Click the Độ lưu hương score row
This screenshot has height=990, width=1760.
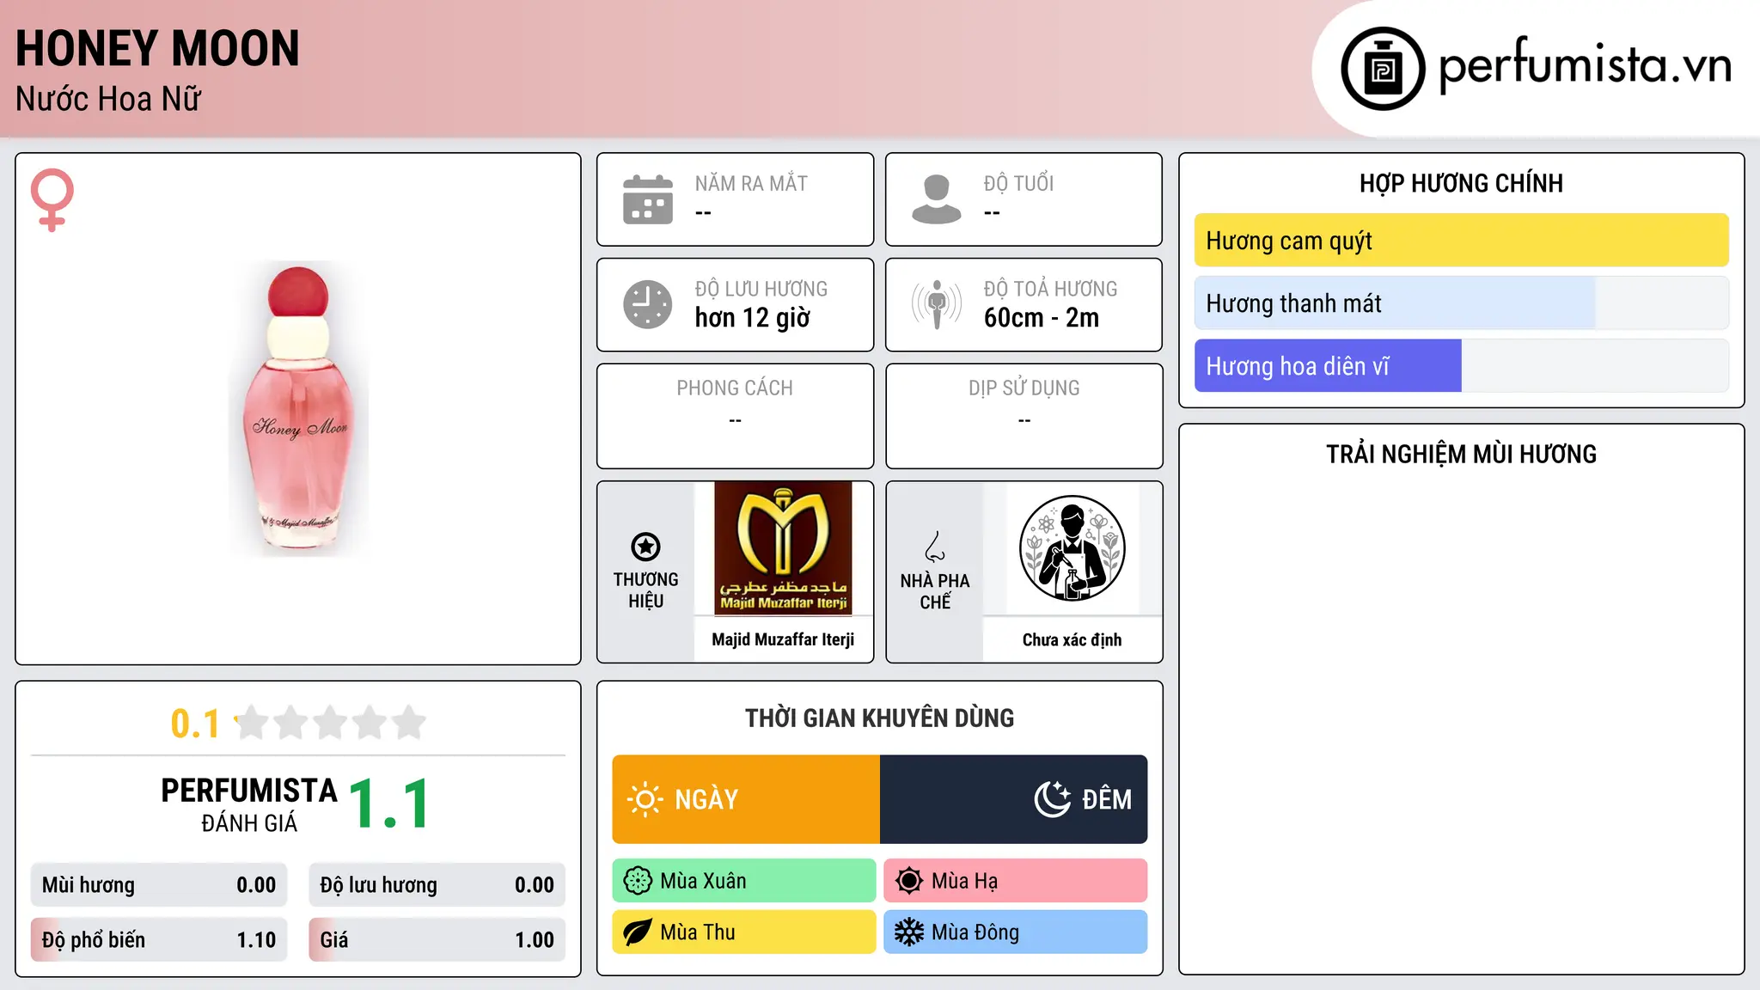(437, 885)
